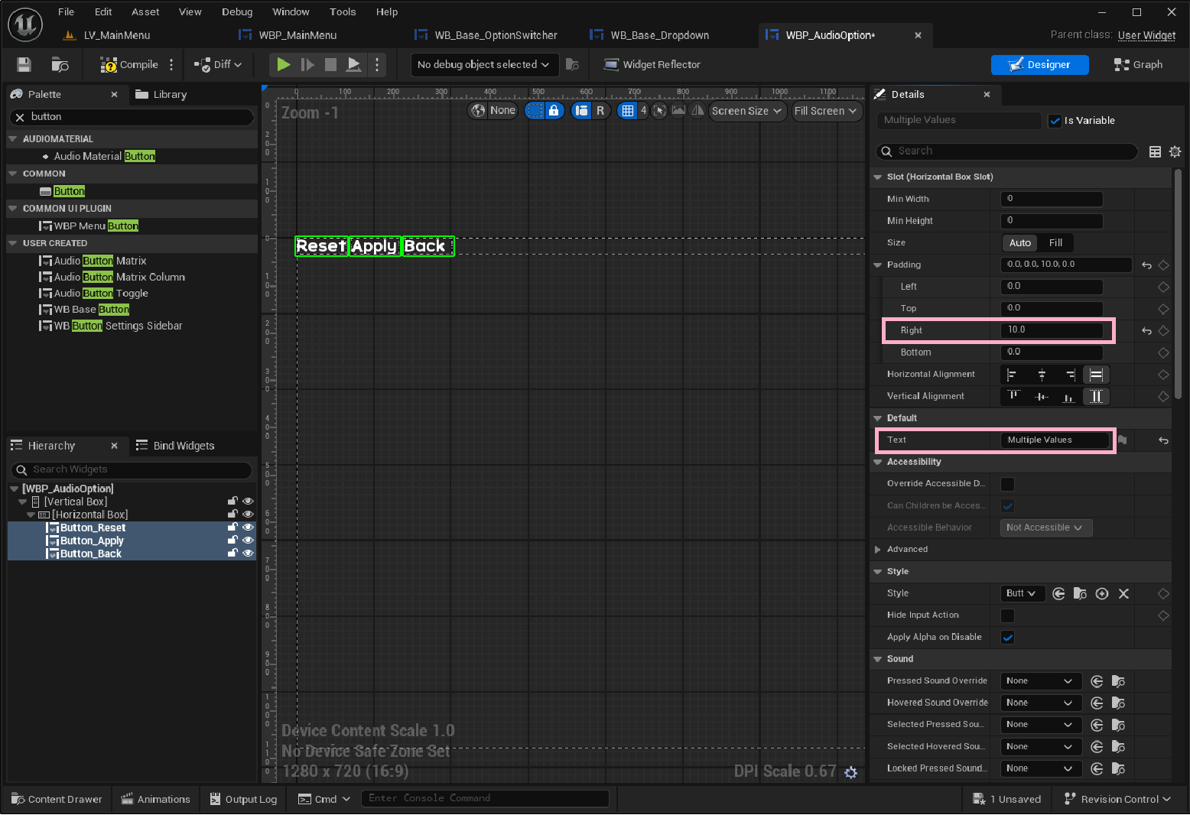The height and width of the screenshot is (815, 1190).
Task: Toggle designer lock icon
Action: pos(554,111)
